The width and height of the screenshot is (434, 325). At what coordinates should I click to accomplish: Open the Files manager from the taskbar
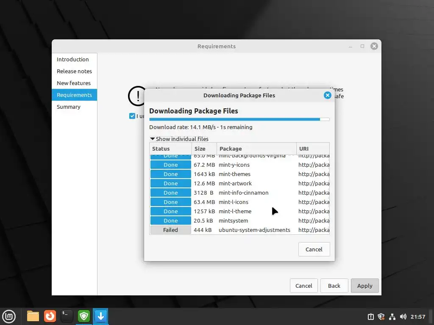click(x=33, y=317)
